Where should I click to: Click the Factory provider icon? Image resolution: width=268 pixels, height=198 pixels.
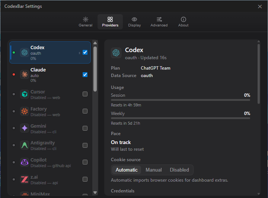pos(25,111)
